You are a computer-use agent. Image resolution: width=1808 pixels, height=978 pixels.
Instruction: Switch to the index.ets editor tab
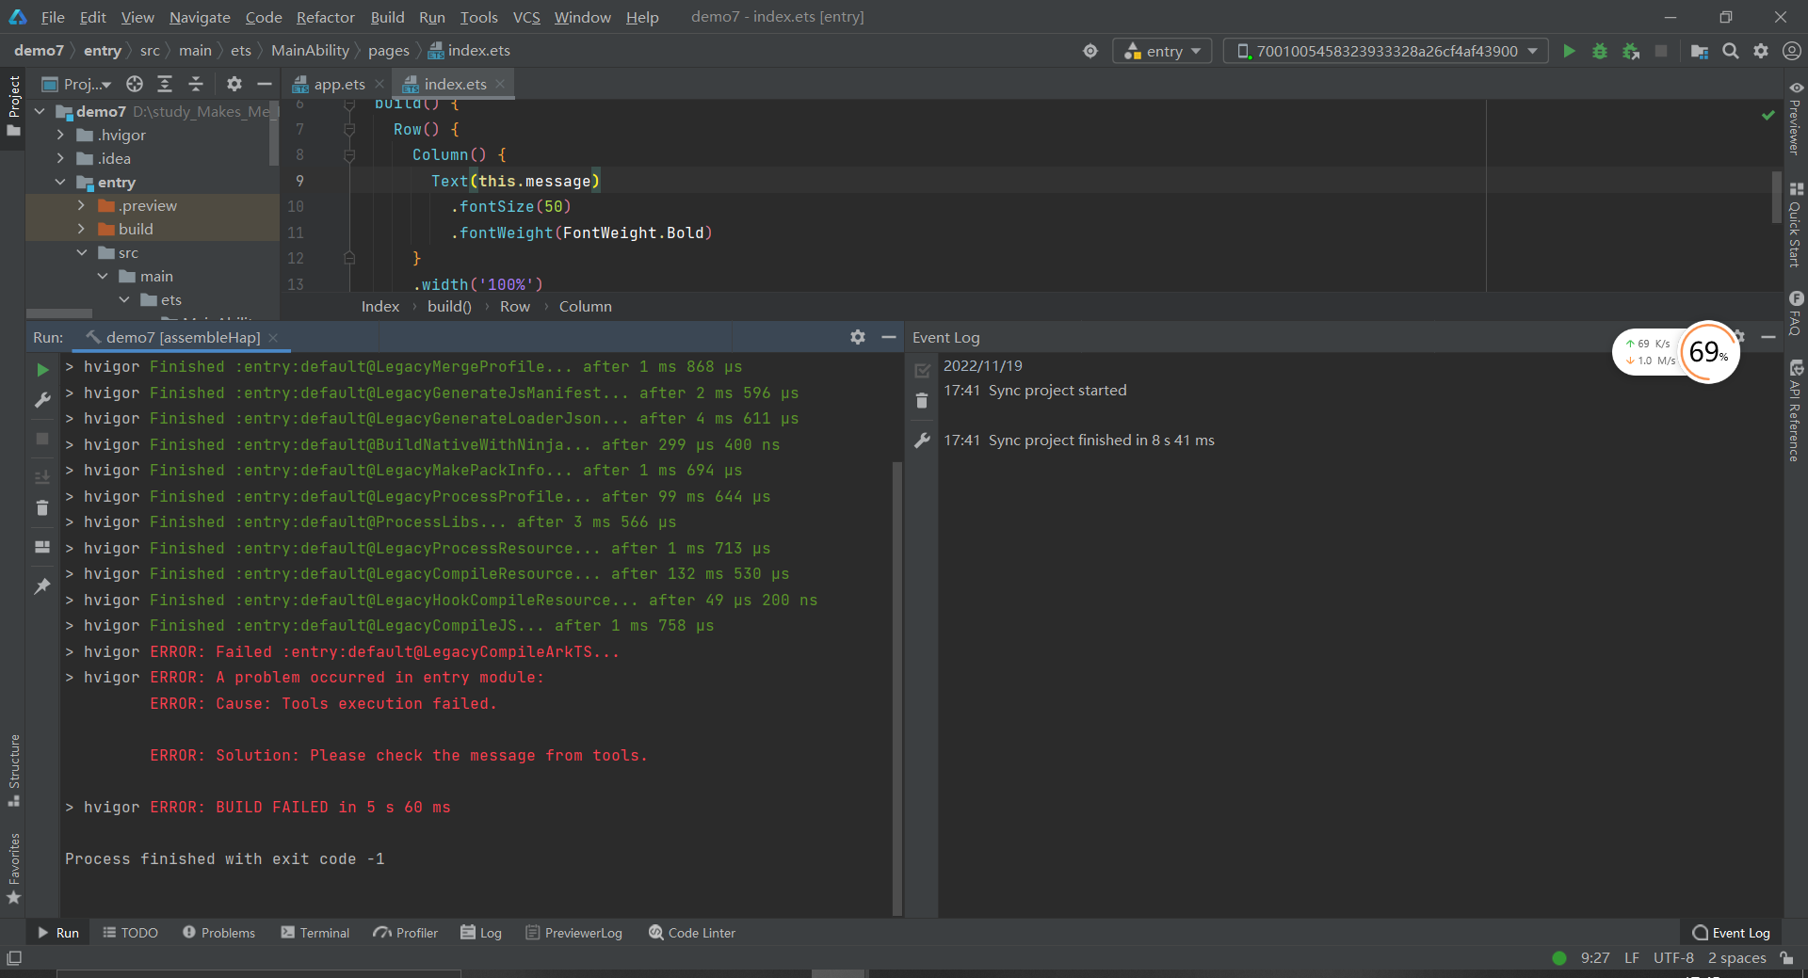[454, 84]
